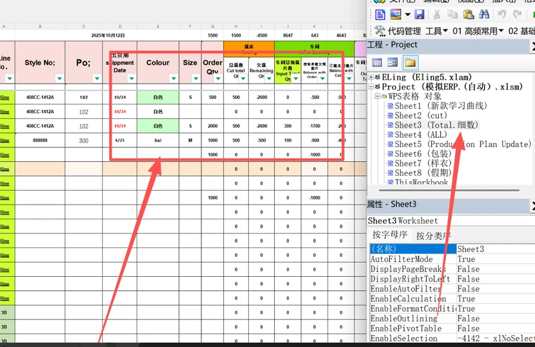
Task: Select Sheet7 (样衣) in project tree
Action: pyautogui.click(x=423, y=163)
